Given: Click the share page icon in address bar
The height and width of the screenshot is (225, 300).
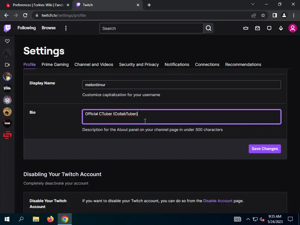Looking at the screenshot, I should [x=254, y=15].
